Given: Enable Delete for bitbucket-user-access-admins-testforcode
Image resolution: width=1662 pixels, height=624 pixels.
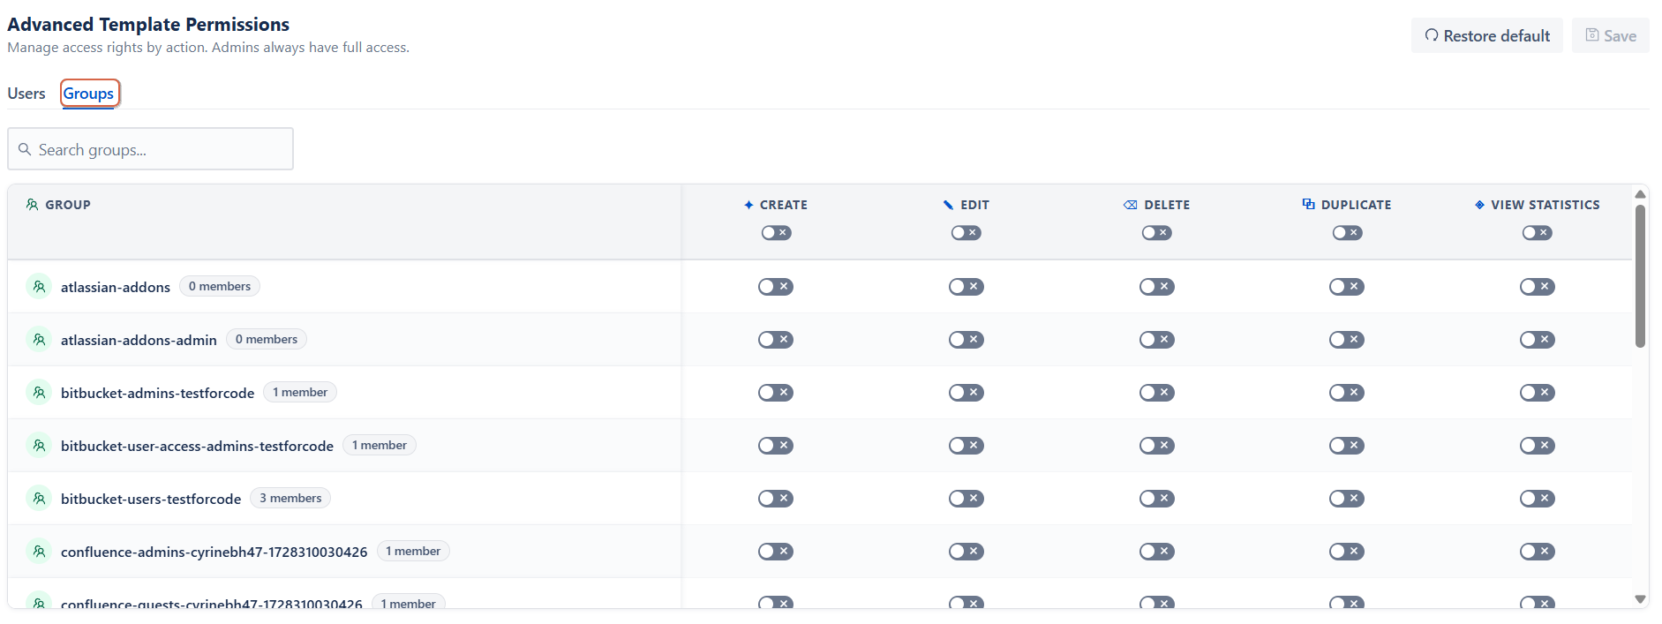Looking at the screenshot, I should pos(1157,446).
